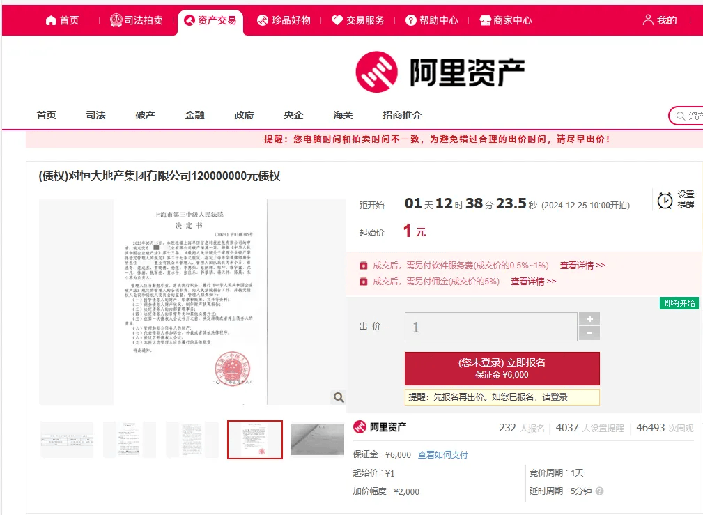Viewport: 703px width, 515px height.
Task: Click the 交易服务 heart icon
Action: point(337,20)
